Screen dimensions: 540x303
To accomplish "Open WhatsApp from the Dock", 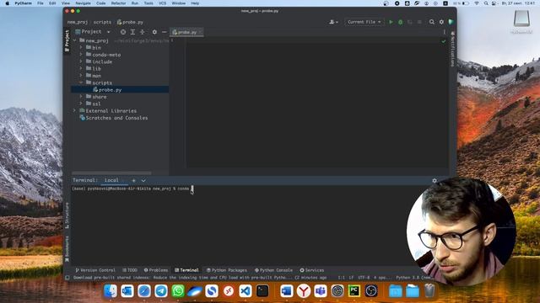I will pyautogui.click(x=178, y=291).
